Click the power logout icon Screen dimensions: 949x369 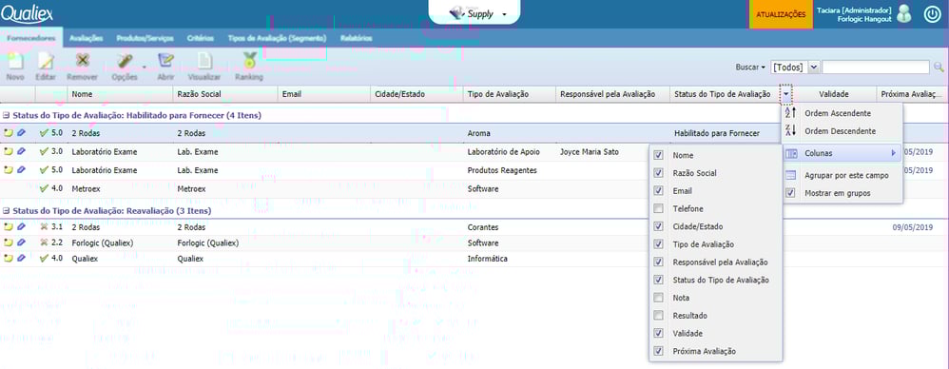coord(932,14)
